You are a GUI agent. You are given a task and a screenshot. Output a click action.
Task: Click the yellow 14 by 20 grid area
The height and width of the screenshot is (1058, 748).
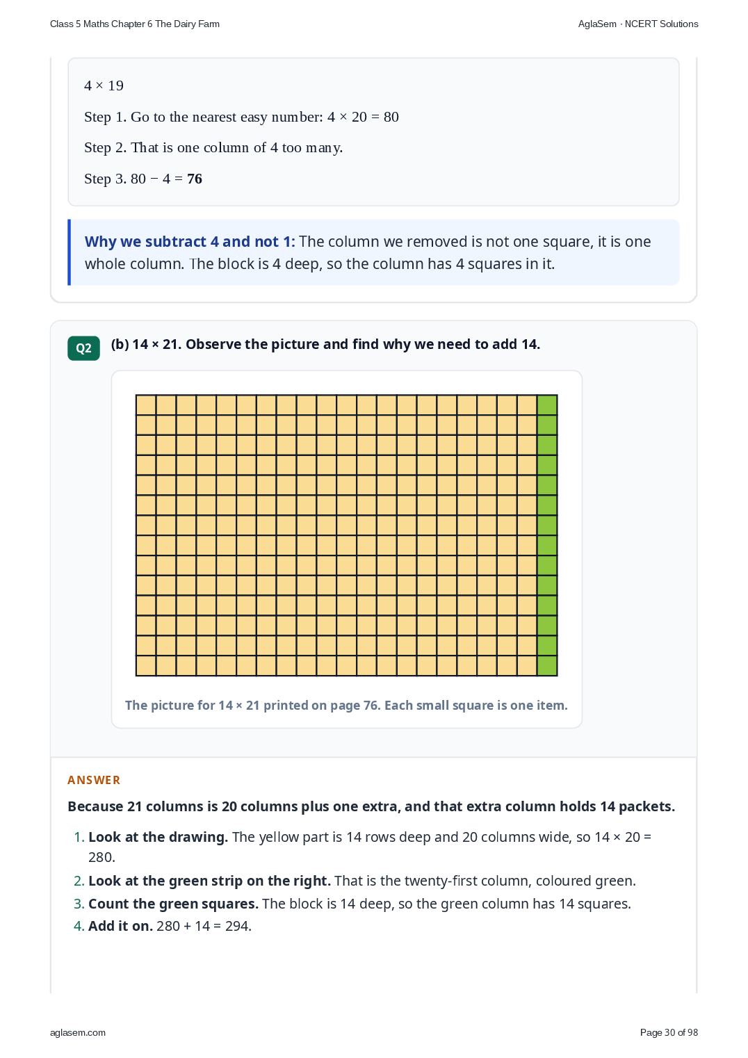(x=336, y=535)
